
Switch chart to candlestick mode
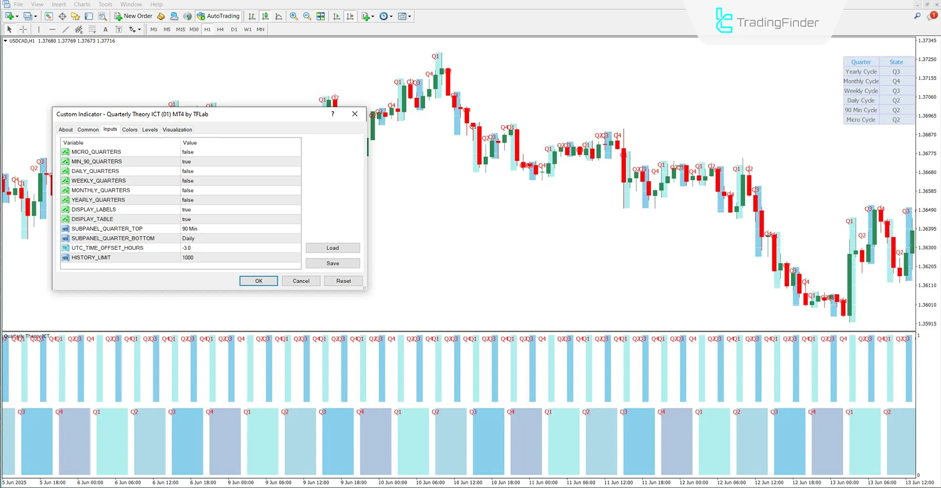click(x=265, y=16)
